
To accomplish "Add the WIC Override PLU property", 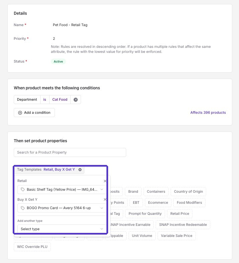I will click(32, 247).
